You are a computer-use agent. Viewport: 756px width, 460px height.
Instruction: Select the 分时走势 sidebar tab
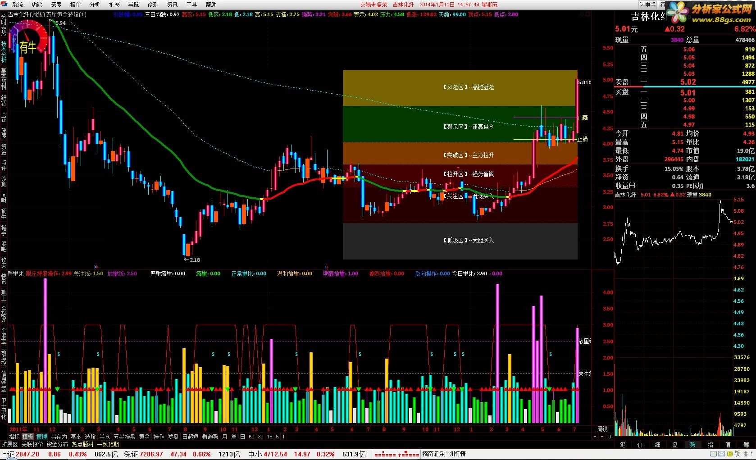pos(4,24)
